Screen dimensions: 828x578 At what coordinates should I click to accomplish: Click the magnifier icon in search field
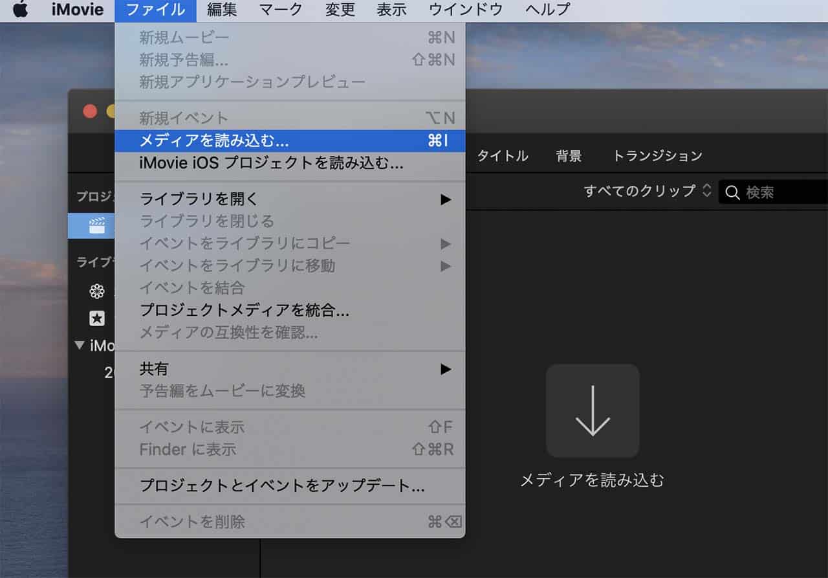[x=732, y=192]
